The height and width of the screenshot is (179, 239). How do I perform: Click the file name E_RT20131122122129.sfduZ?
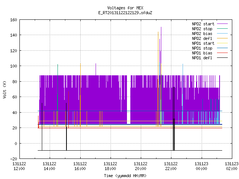point(125,13)
